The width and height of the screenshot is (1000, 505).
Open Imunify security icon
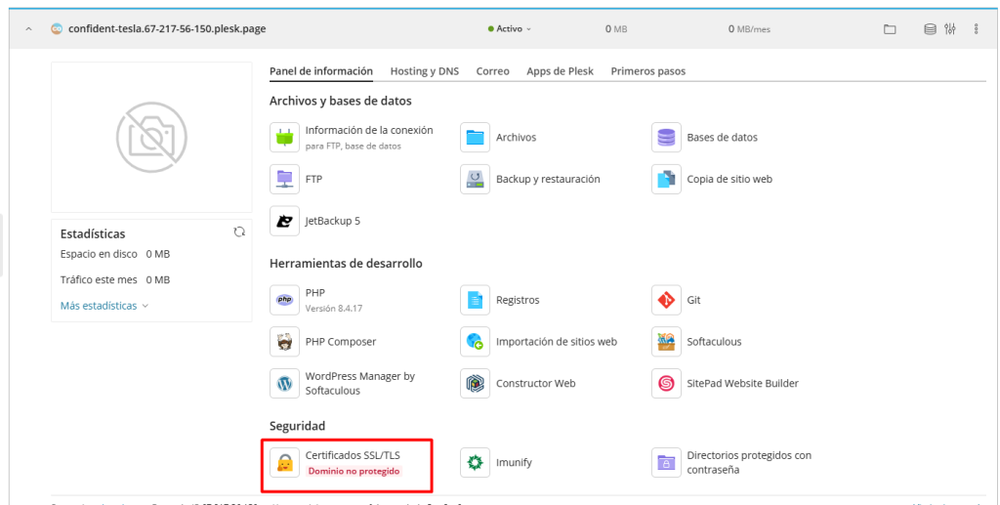(x=476, y=462)
